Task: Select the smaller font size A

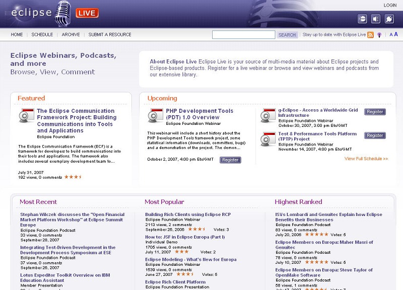Action: (391, 35)
